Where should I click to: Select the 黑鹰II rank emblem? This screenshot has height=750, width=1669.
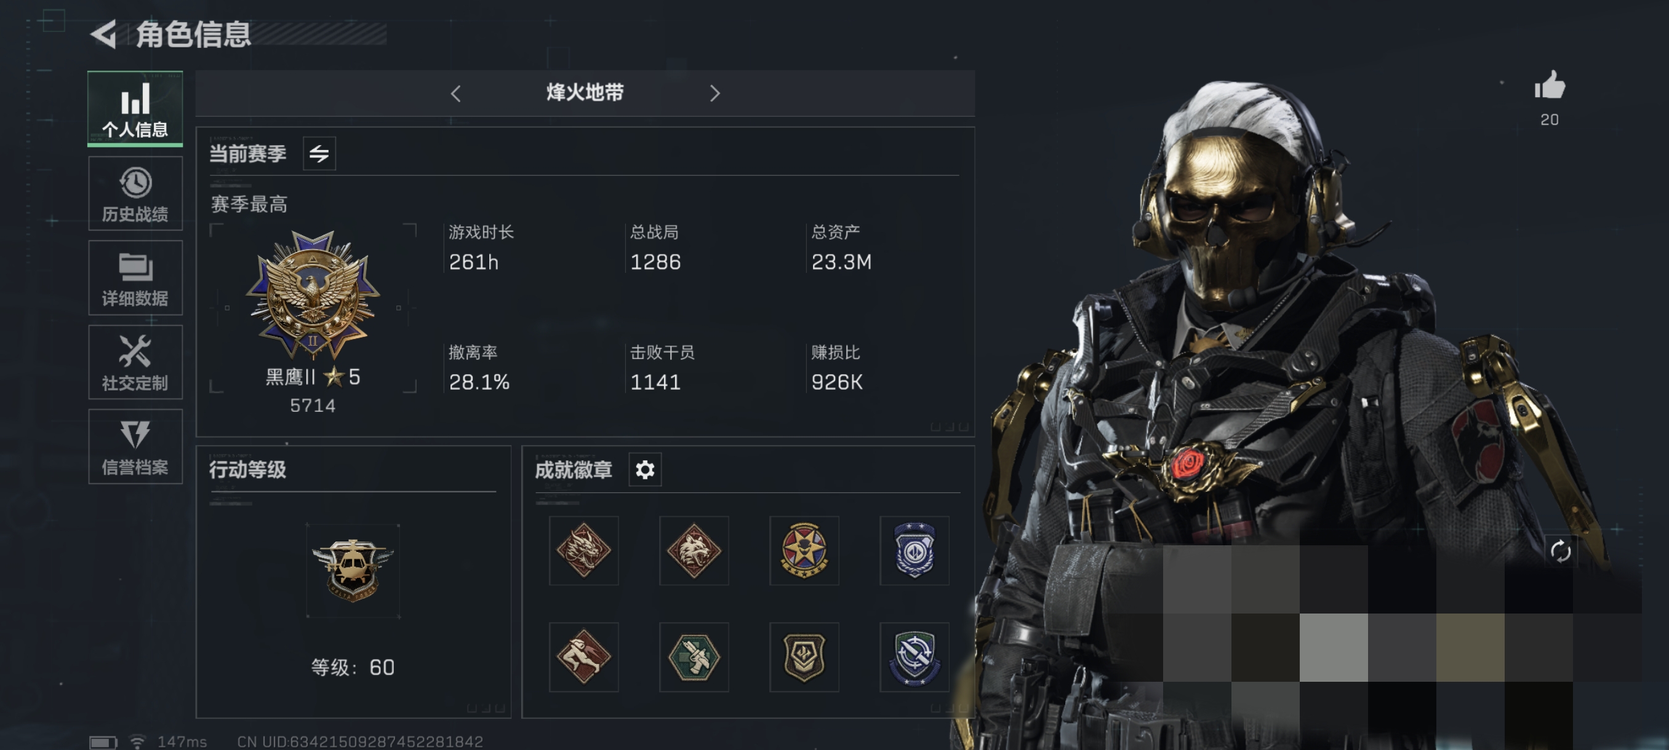(x=313, y=295)
